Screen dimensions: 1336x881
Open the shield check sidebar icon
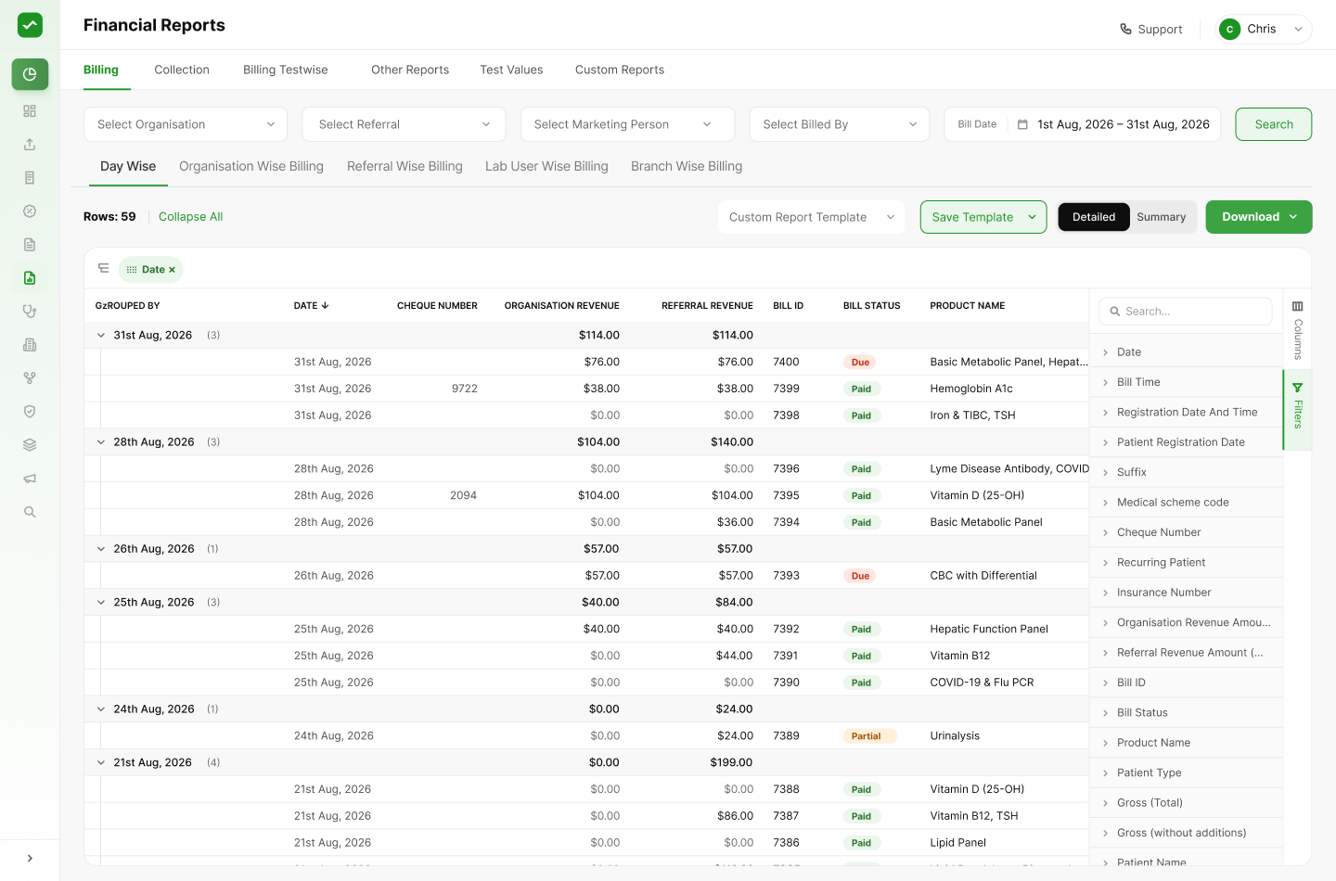point(30,412)
